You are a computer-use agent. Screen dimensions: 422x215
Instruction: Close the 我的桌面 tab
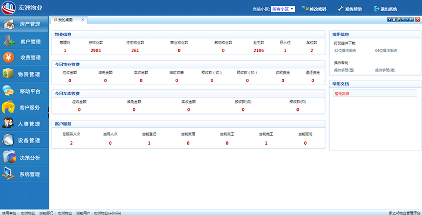click(x=83, y=19)
